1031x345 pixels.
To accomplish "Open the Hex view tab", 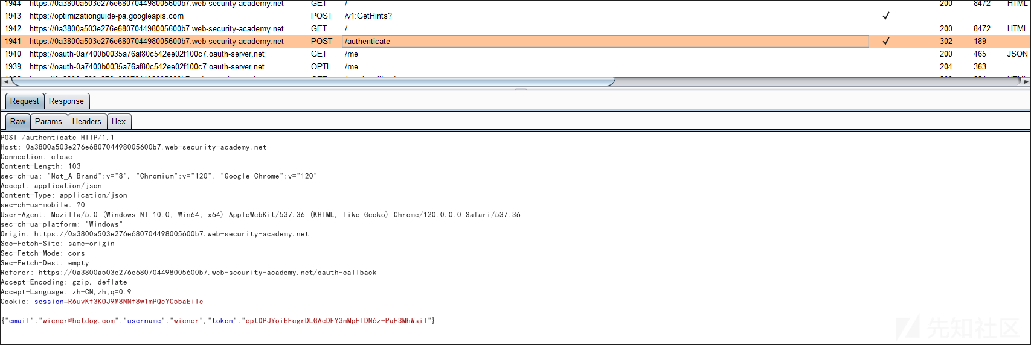I will point(119,122).
